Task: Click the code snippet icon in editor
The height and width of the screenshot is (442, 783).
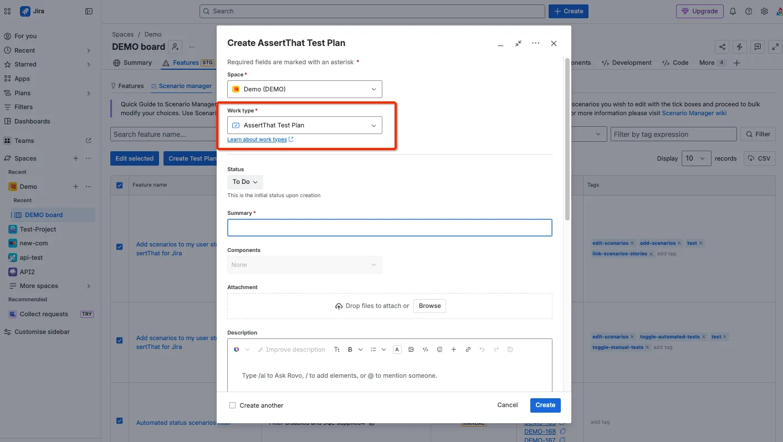Action: 426,350
